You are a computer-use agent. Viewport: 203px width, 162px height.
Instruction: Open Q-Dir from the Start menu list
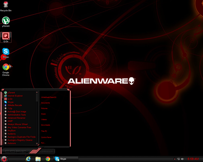tap(8, 99)
